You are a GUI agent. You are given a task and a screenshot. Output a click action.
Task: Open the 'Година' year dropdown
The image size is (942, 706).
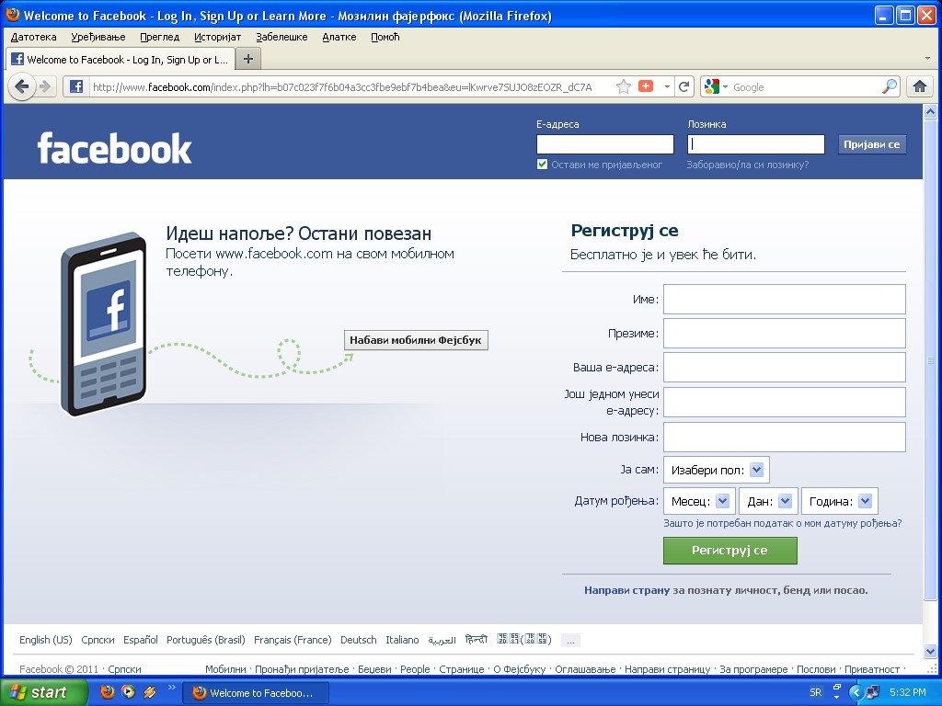tap(840, 501)
